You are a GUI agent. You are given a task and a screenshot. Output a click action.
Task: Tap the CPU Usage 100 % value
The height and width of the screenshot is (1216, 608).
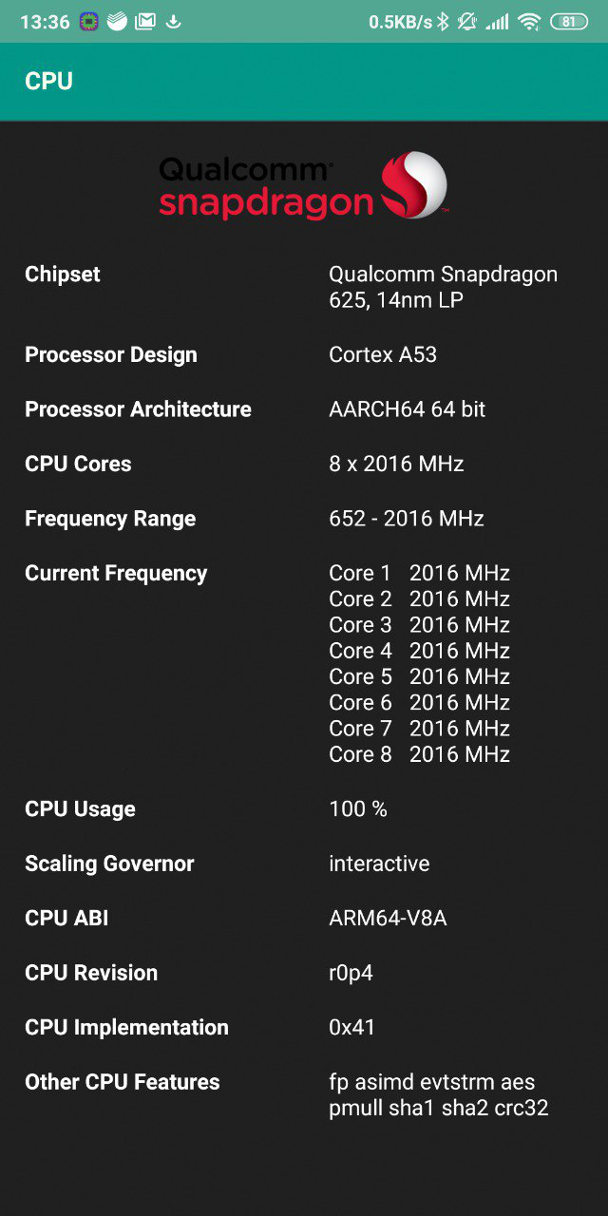[x=358, y=808]
